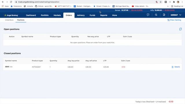
Task: Refresh open positions with the refresh icon
Action: tap(180, 29)
